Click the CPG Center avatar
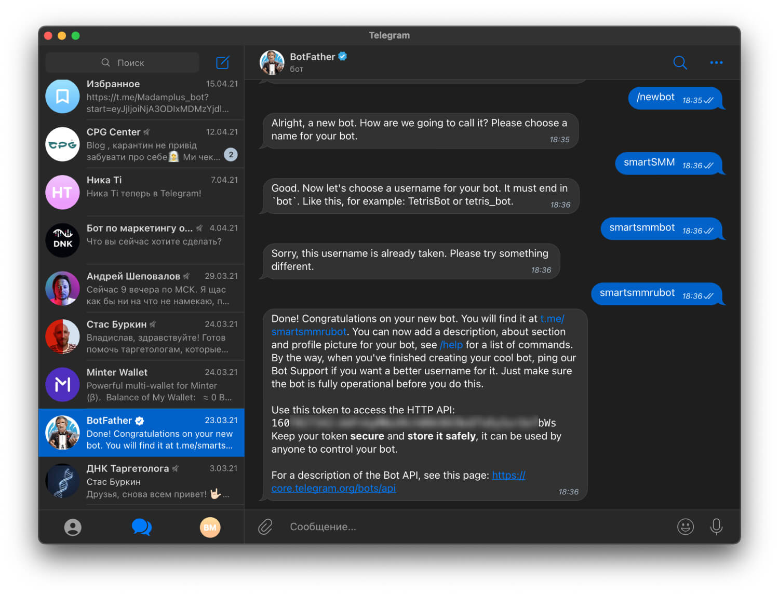779x595 pixels. (x=62, y=144)
